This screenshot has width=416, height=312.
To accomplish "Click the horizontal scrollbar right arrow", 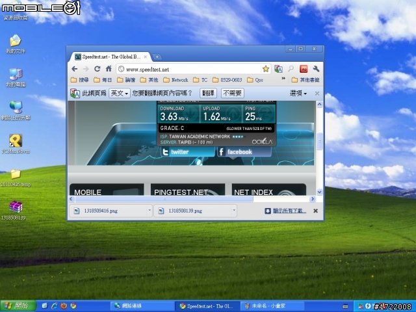I will coord(313,199).
